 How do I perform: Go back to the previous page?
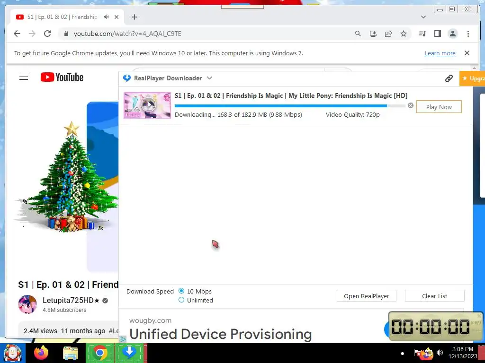click(x=17, y=34)
